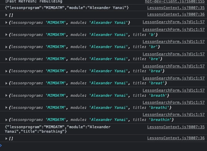This screenshot has height=151, width=207.
Task: Open first LessonsContext.js?8007:35 source link
Action: (176, 8)
